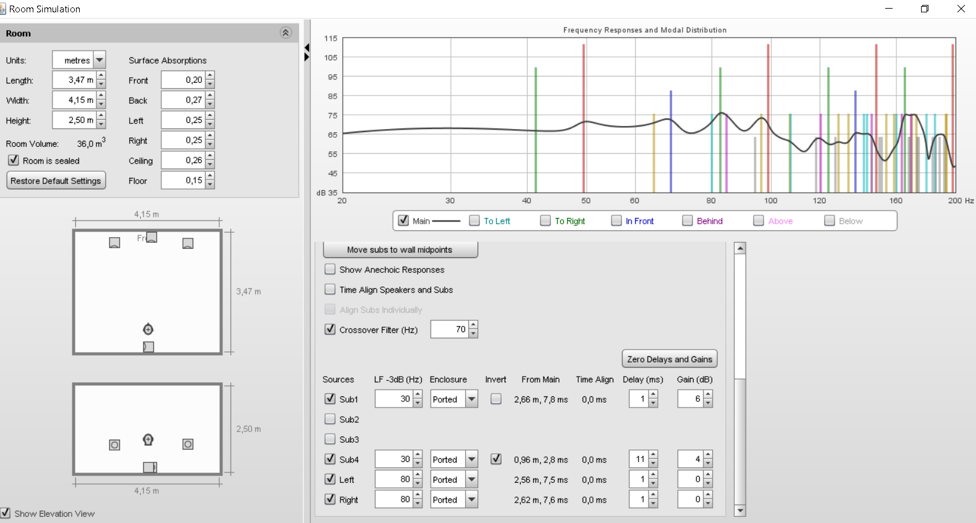Click the listener head icon in plan view
Image resolution: width=976 pixels, height=523 pixels.
coord(148,329)
